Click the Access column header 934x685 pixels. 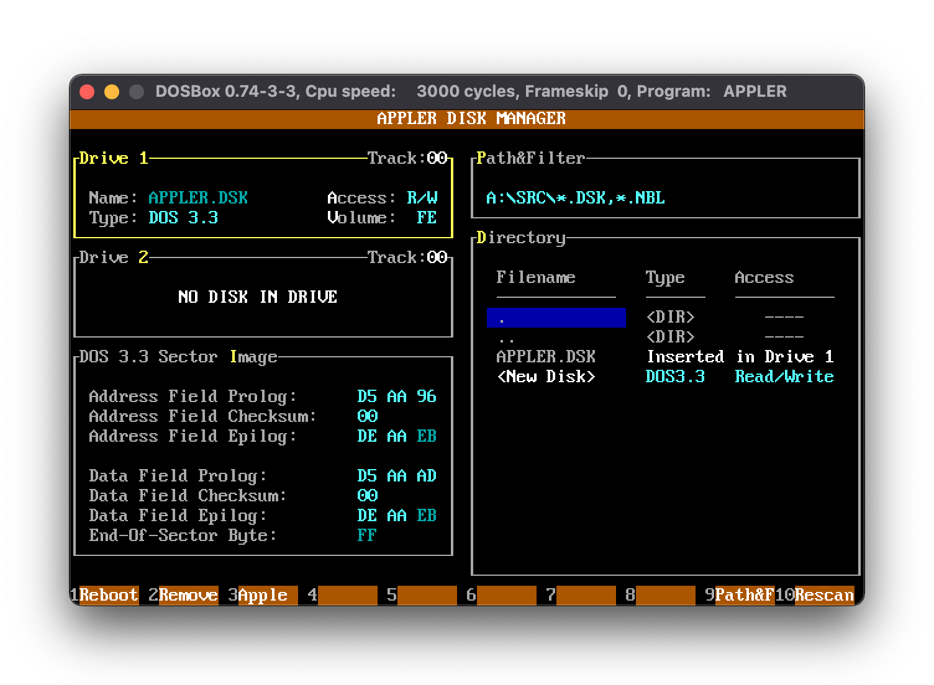click(x=764, y=277)
